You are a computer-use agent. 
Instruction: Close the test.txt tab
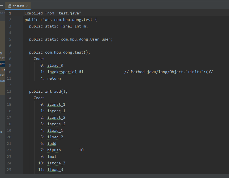[27, 6]
